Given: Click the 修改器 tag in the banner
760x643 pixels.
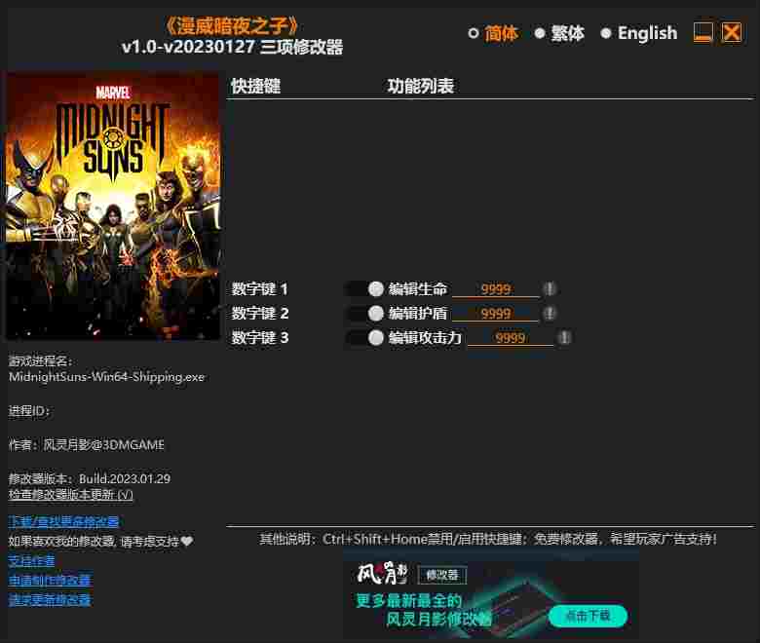Looking at the screenshot, I should (442, 575).
